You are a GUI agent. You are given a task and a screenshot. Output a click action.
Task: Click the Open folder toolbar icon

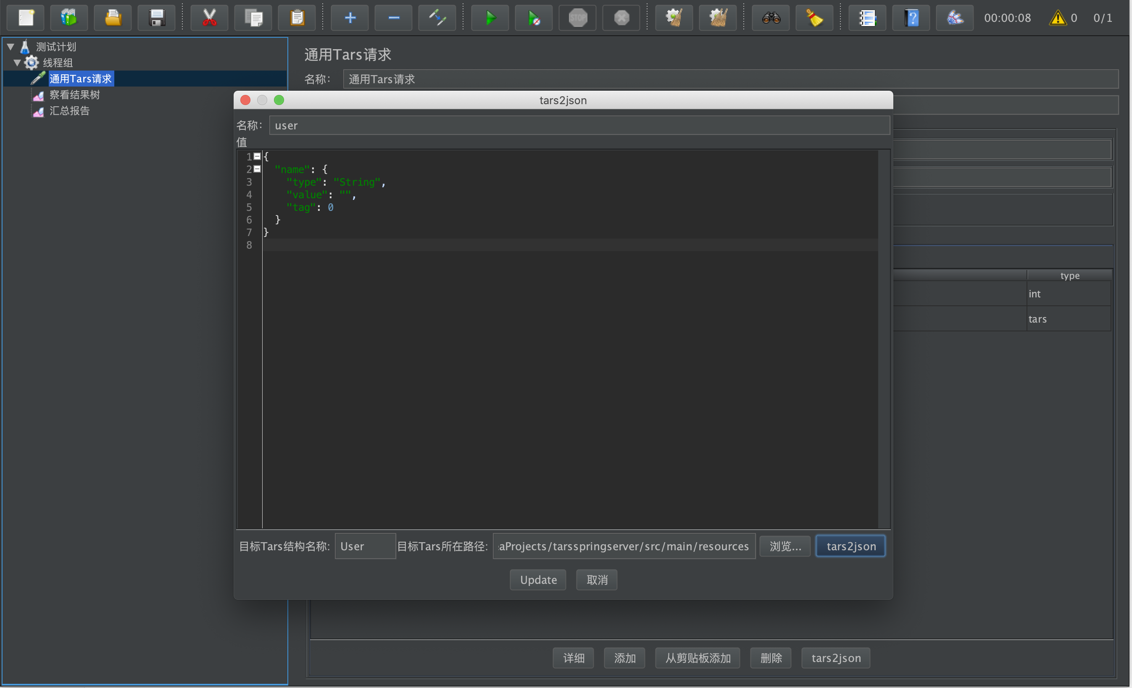113,18
